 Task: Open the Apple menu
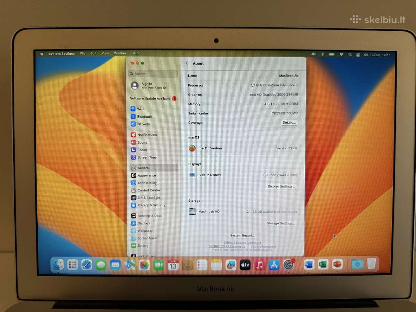click(42, 54)
